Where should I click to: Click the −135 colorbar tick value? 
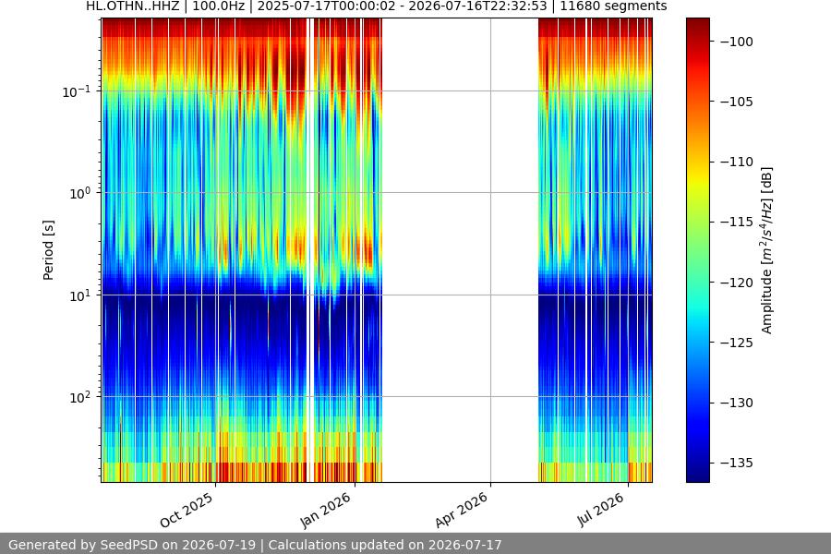point(736,463)
